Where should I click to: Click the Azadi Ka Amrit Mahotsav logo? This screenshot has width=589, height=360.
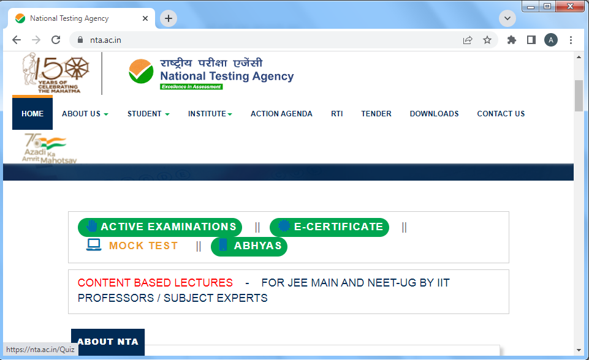49,148
